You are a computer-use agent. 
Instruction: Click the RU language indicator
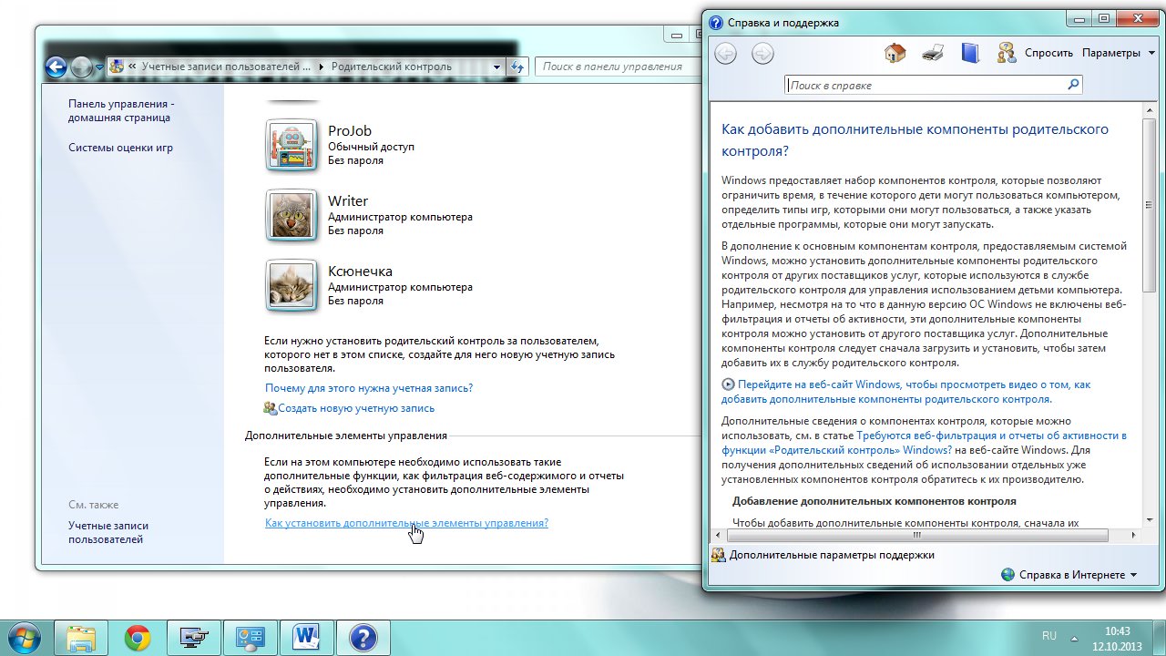click(1049, 636)
